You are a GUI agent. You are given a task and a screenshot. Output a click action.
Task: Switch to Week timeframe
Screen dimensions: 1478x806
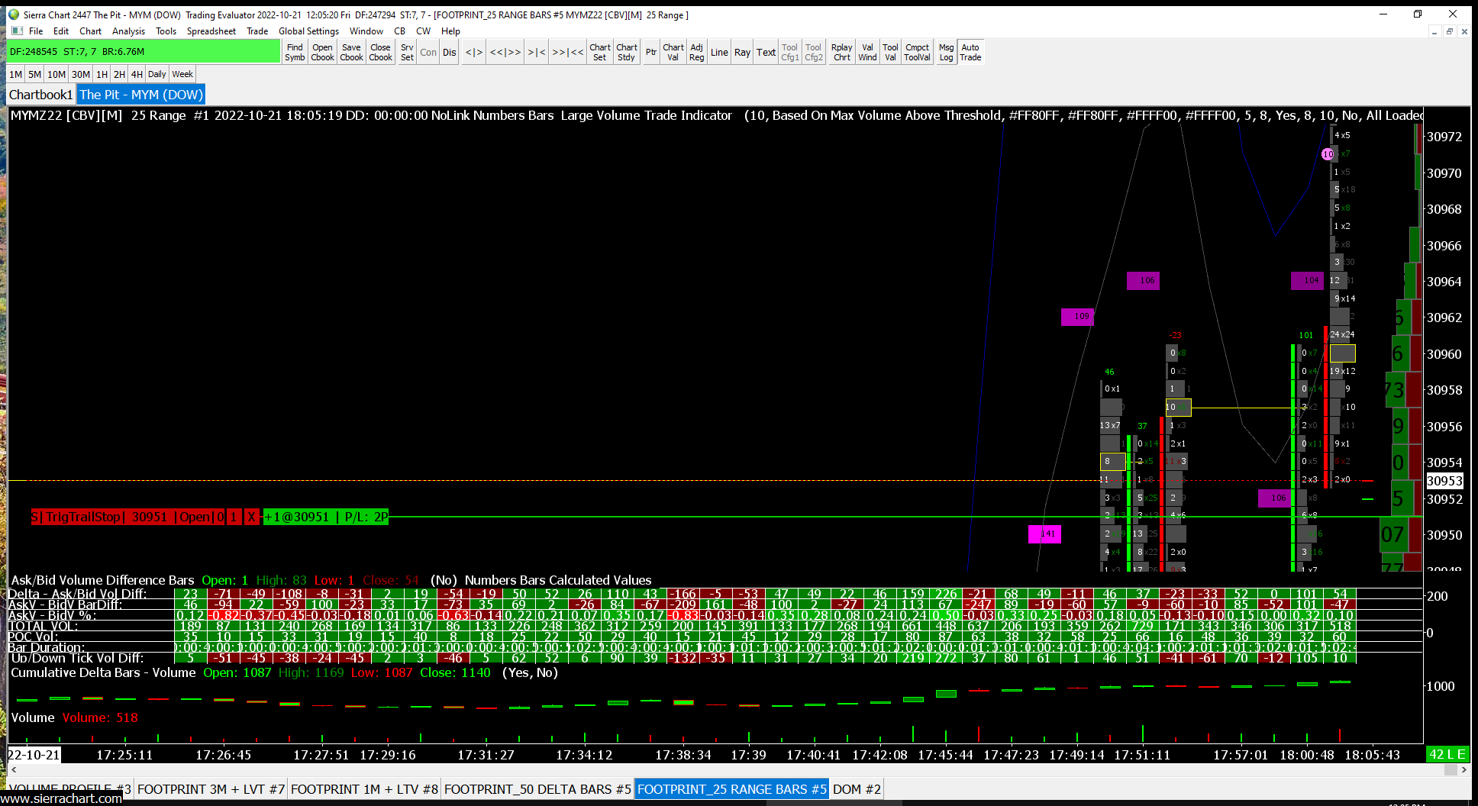(x=182, y=74)
